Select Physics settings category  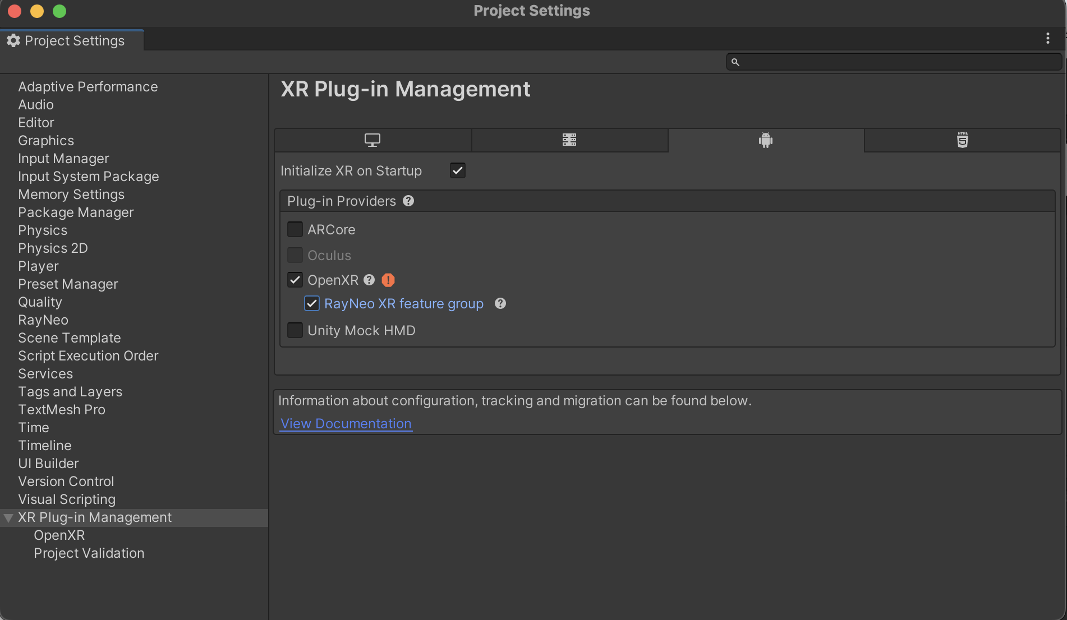coord(43,230)
